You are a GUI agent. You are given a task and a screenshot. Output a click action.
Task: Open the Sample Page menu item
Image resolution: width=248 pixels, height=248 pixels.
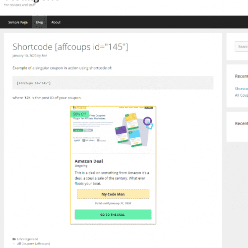tap(18, 22)
